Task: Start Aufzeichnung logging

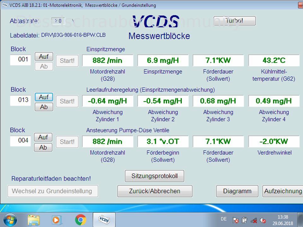Action: coord(283,191)
